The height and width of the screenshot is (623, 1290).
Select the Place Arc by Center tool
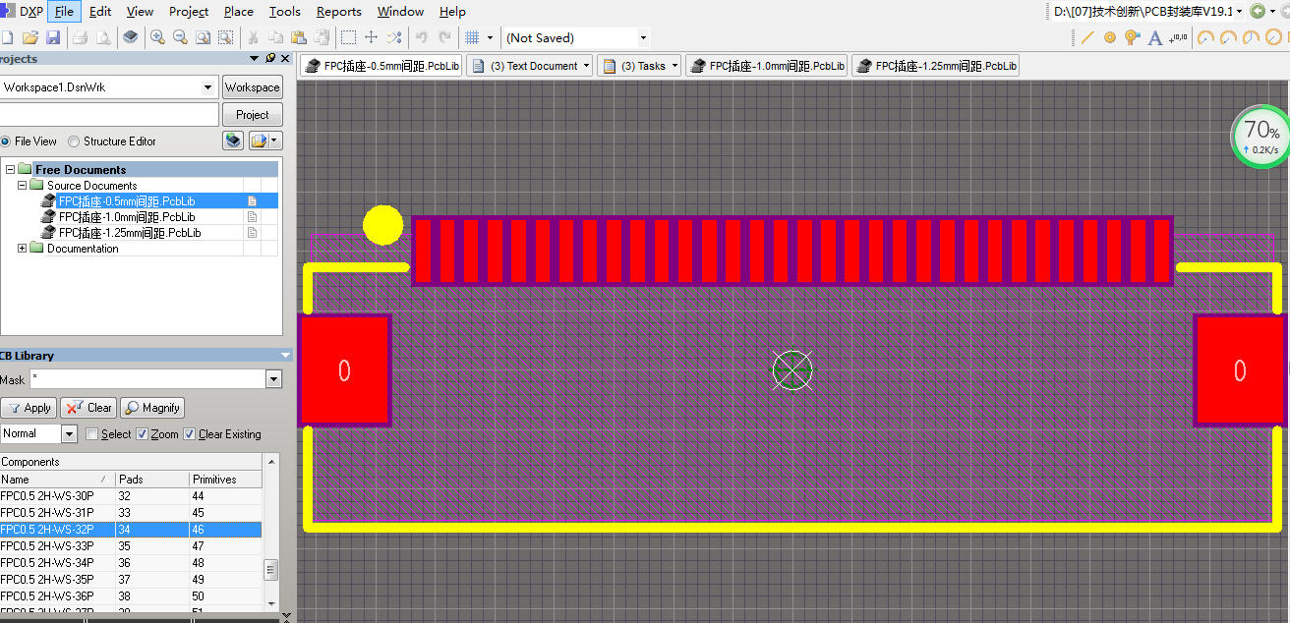(x=1203, y=37)
